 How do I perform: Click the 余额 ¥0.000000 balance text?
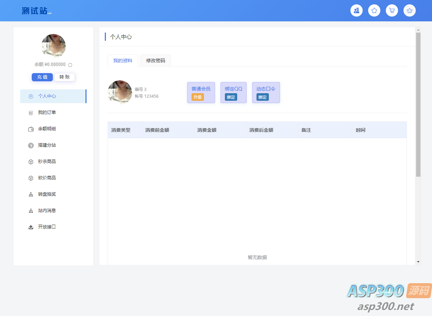50,64
